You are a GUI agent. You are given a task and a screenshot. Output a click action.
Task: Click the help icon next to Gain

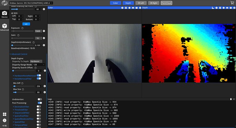18,35
